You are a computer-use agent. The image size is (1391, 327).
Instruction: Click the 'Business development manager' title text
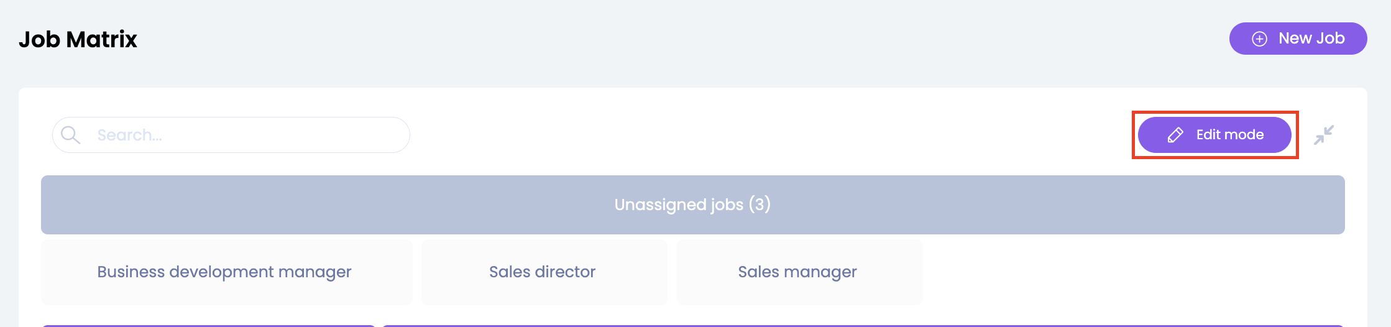point(224,272)
